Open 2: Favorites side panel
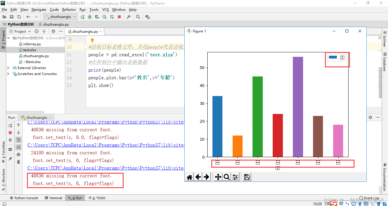This screenshot has height=206, width=388. coord(3,152)
